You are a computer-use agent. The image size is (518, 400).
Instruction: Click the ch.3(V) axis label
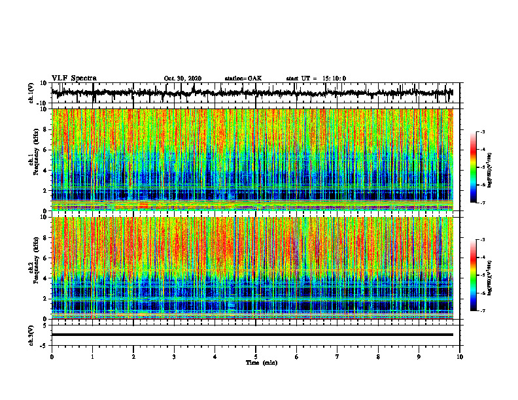coord(31,335)
